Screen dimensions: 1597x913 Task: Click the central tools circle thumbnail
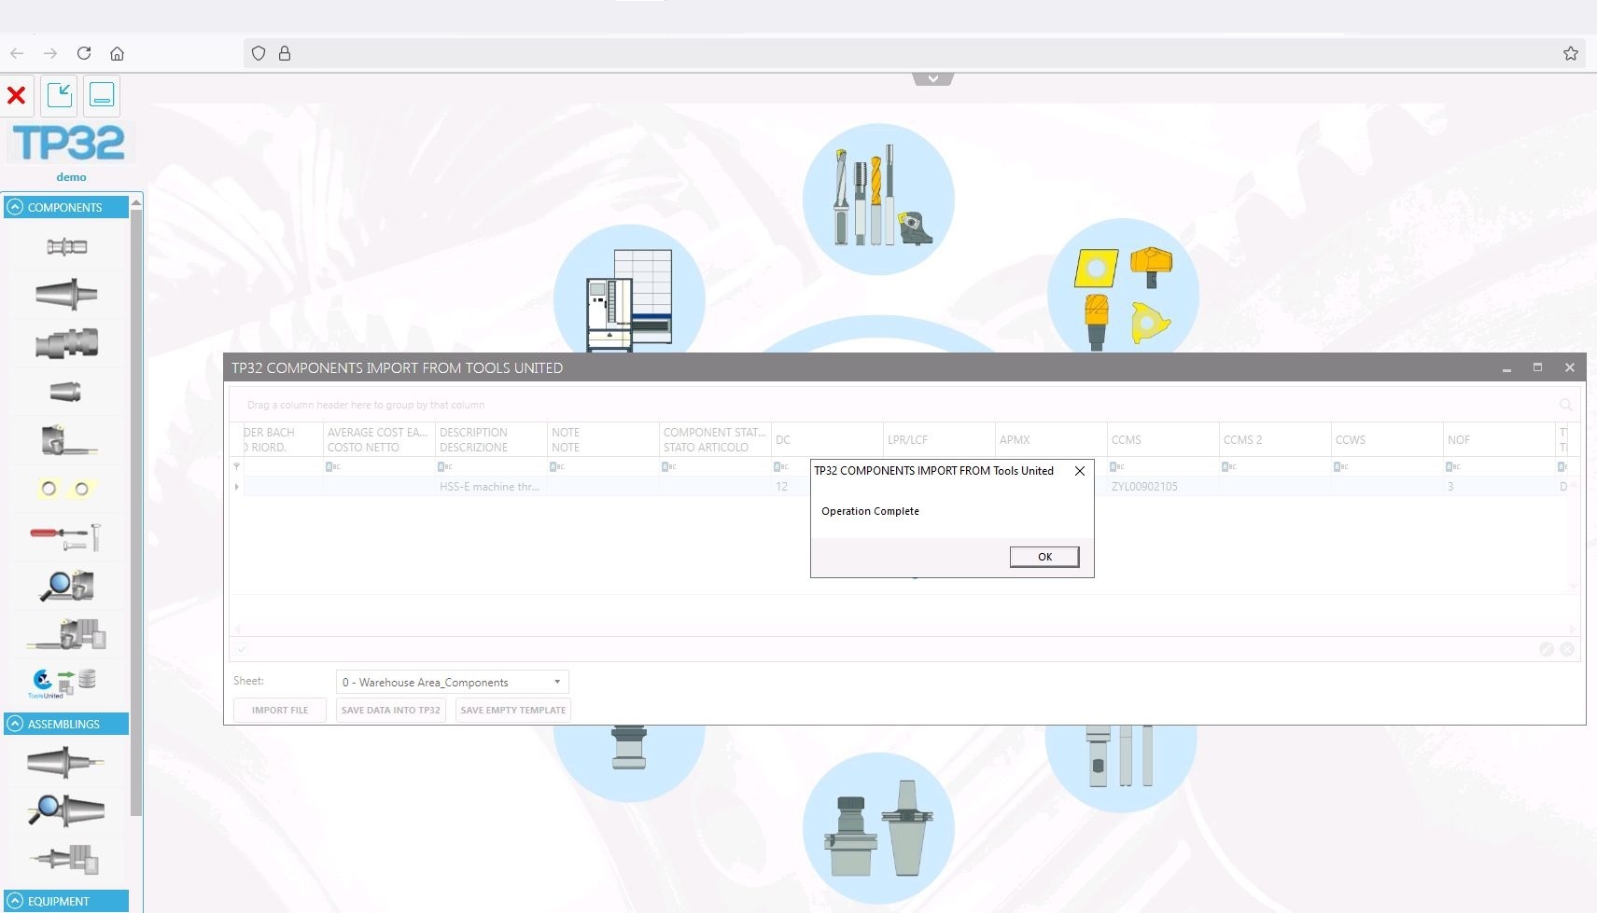click(x=878, y=200)
